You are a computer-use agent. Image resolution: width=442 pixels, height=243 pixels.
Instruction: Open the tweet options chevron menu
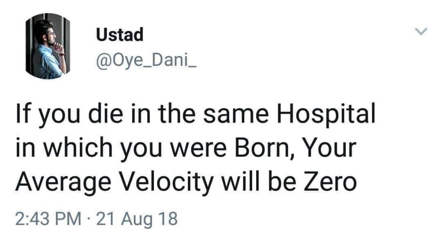[421, 32]
